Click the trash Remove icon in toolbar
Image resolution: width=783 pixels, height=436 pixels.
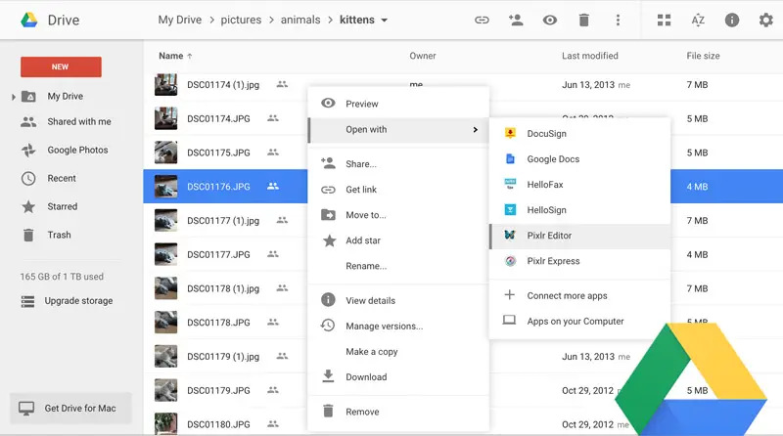pos(583,20)
